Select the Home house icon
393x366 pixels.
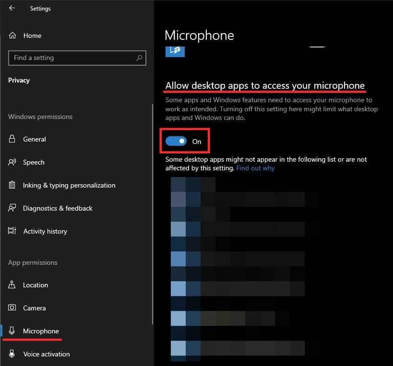(13, 35)
